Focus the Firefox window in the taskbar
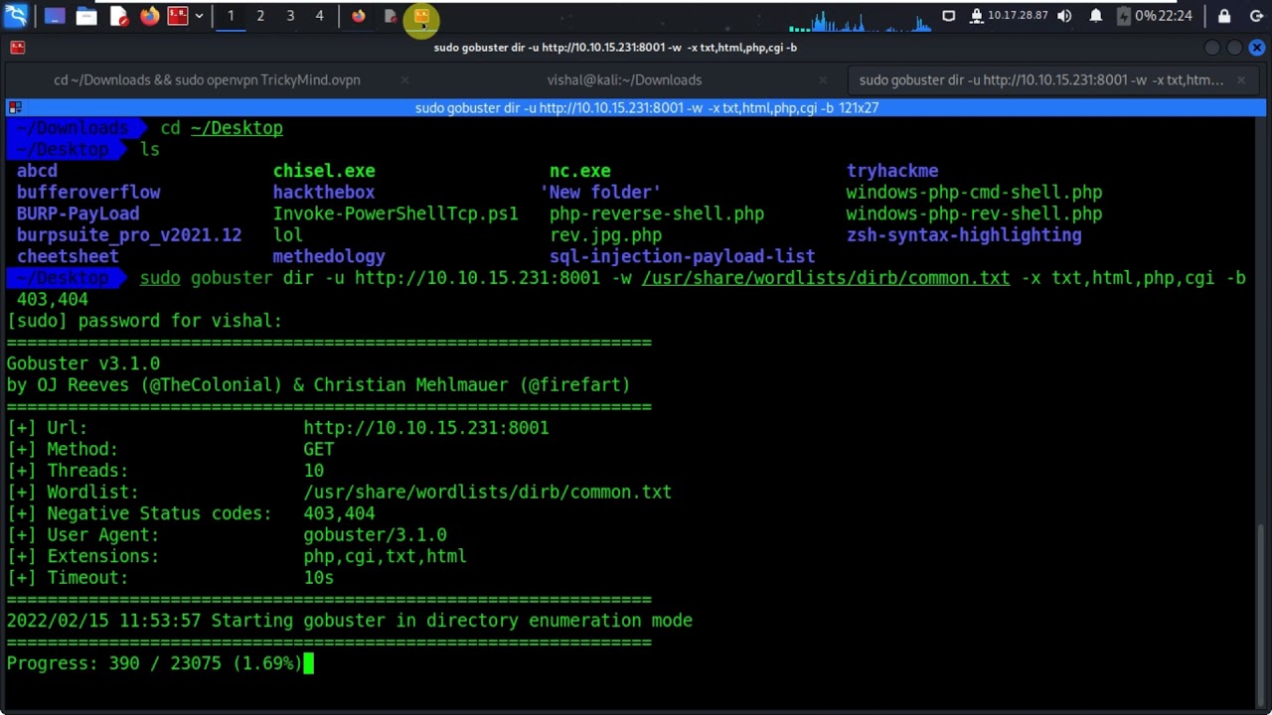The height and width of the screenshot is (715, 1272). (359, 16)
